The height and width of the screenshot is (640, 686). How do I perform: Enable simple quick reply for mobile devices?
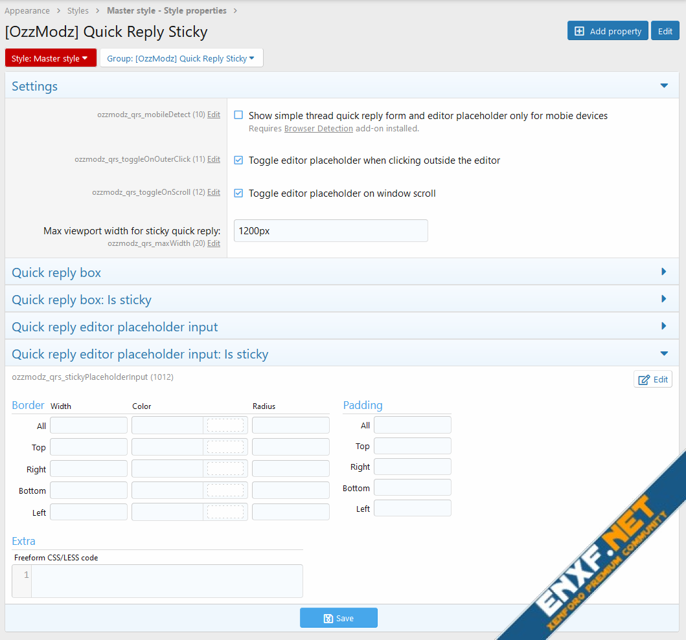point(238,115)
